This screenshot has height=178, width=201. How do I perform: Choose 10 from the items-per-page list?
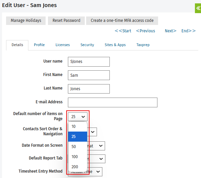[x=78, y=127]
